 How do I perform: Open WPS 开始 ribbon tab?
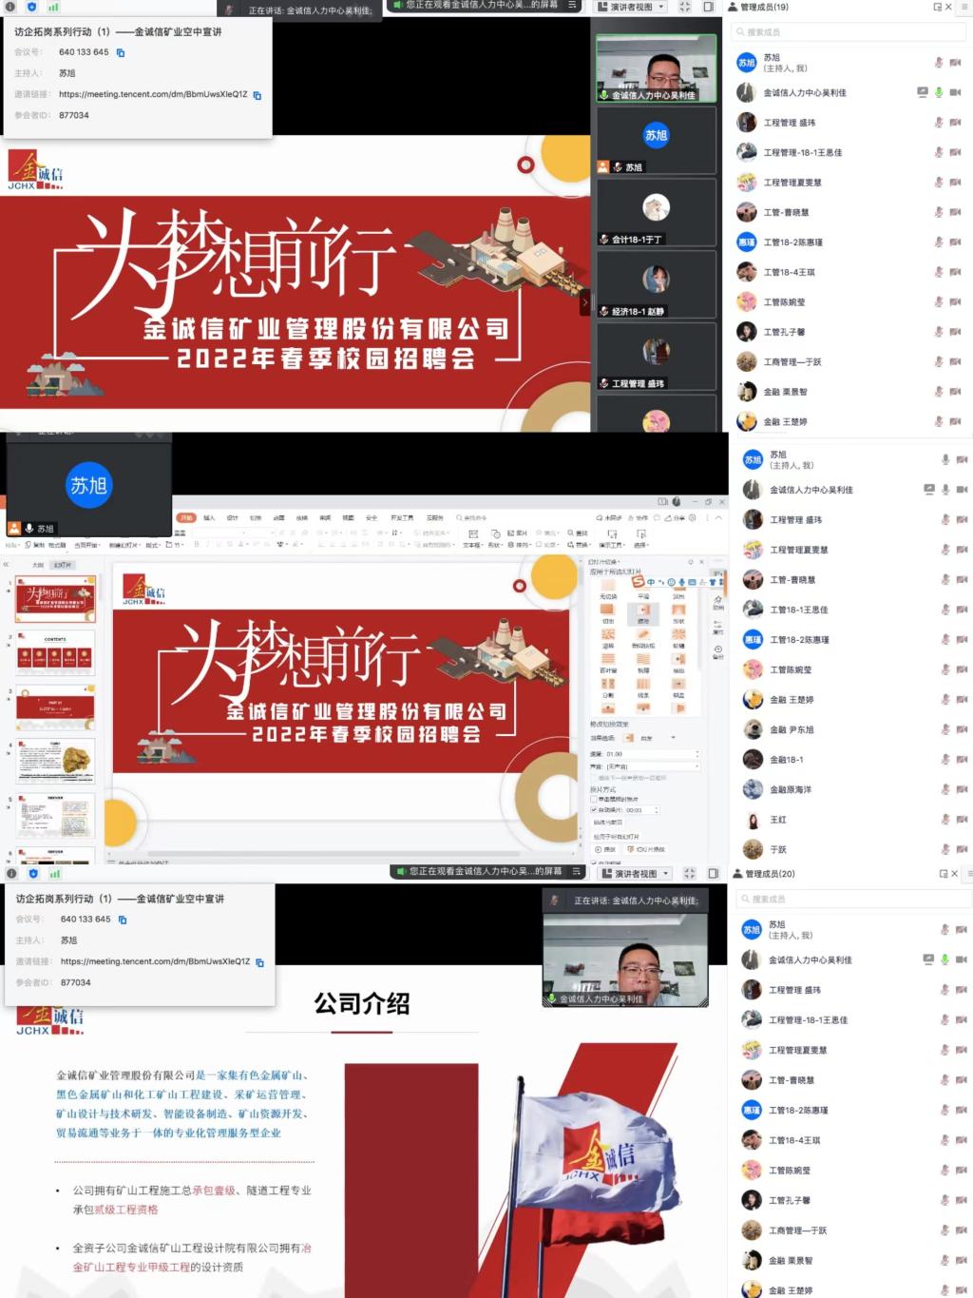pos(185,517)
